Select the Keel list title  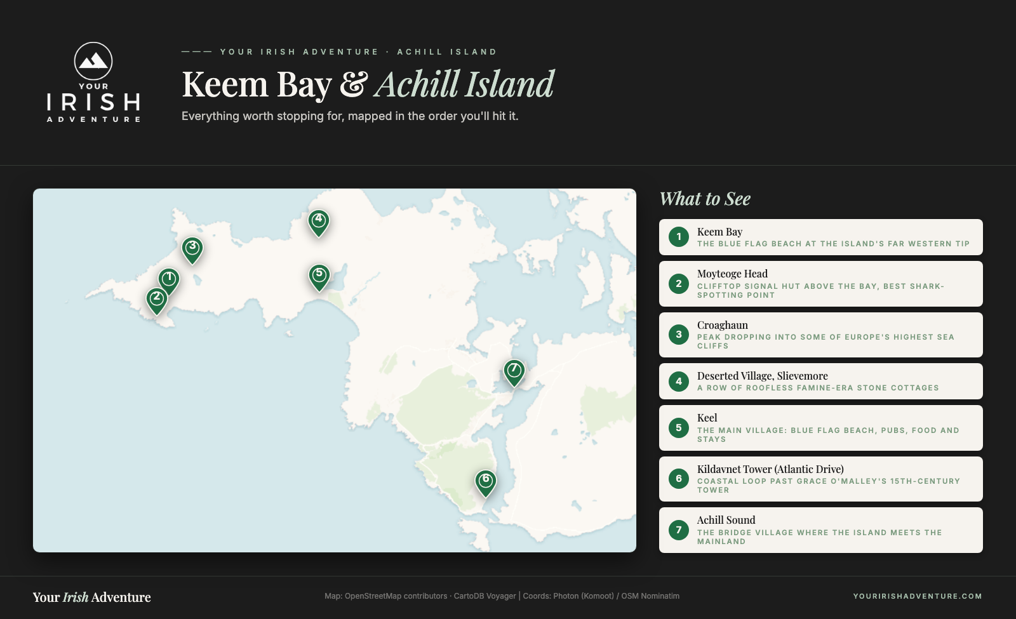(707, 418)
